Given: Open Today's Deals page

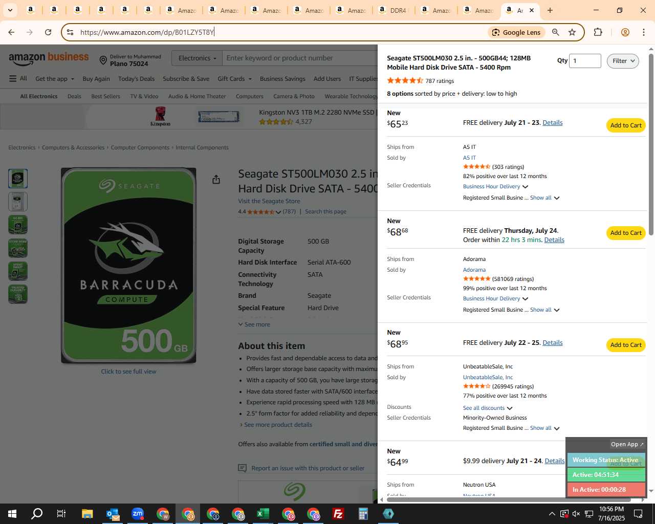Looking at the screenshot, I should 136,79.
